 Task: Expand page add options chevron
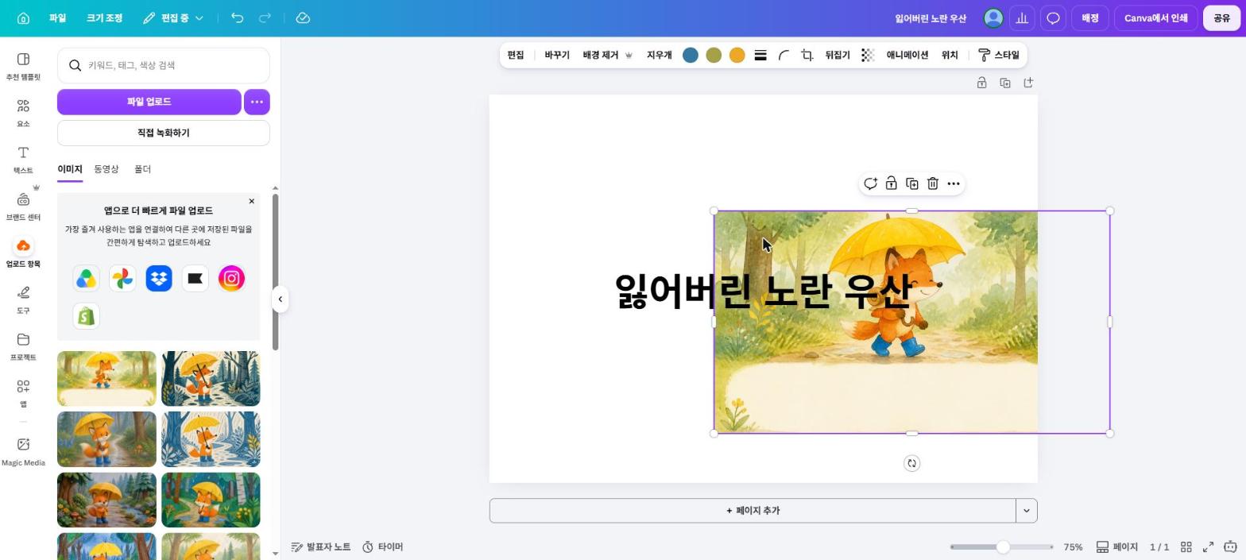point(1027,511)
